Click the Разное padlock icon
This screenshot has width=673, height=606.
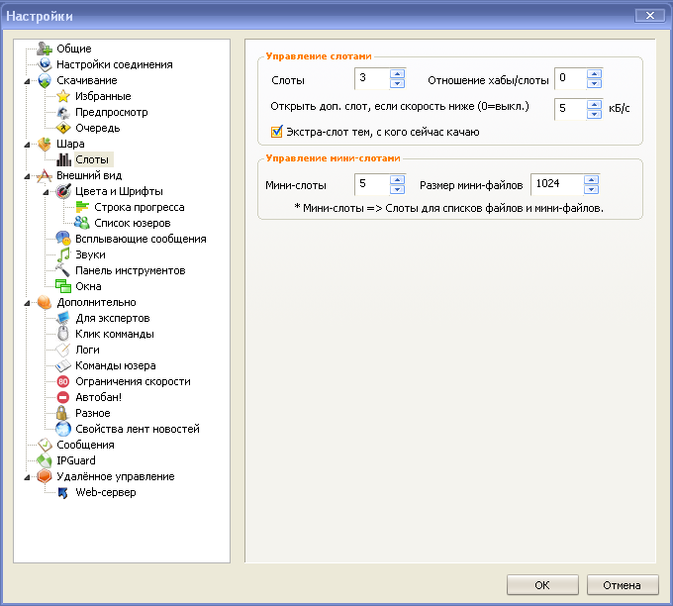(x=63, y=413)
